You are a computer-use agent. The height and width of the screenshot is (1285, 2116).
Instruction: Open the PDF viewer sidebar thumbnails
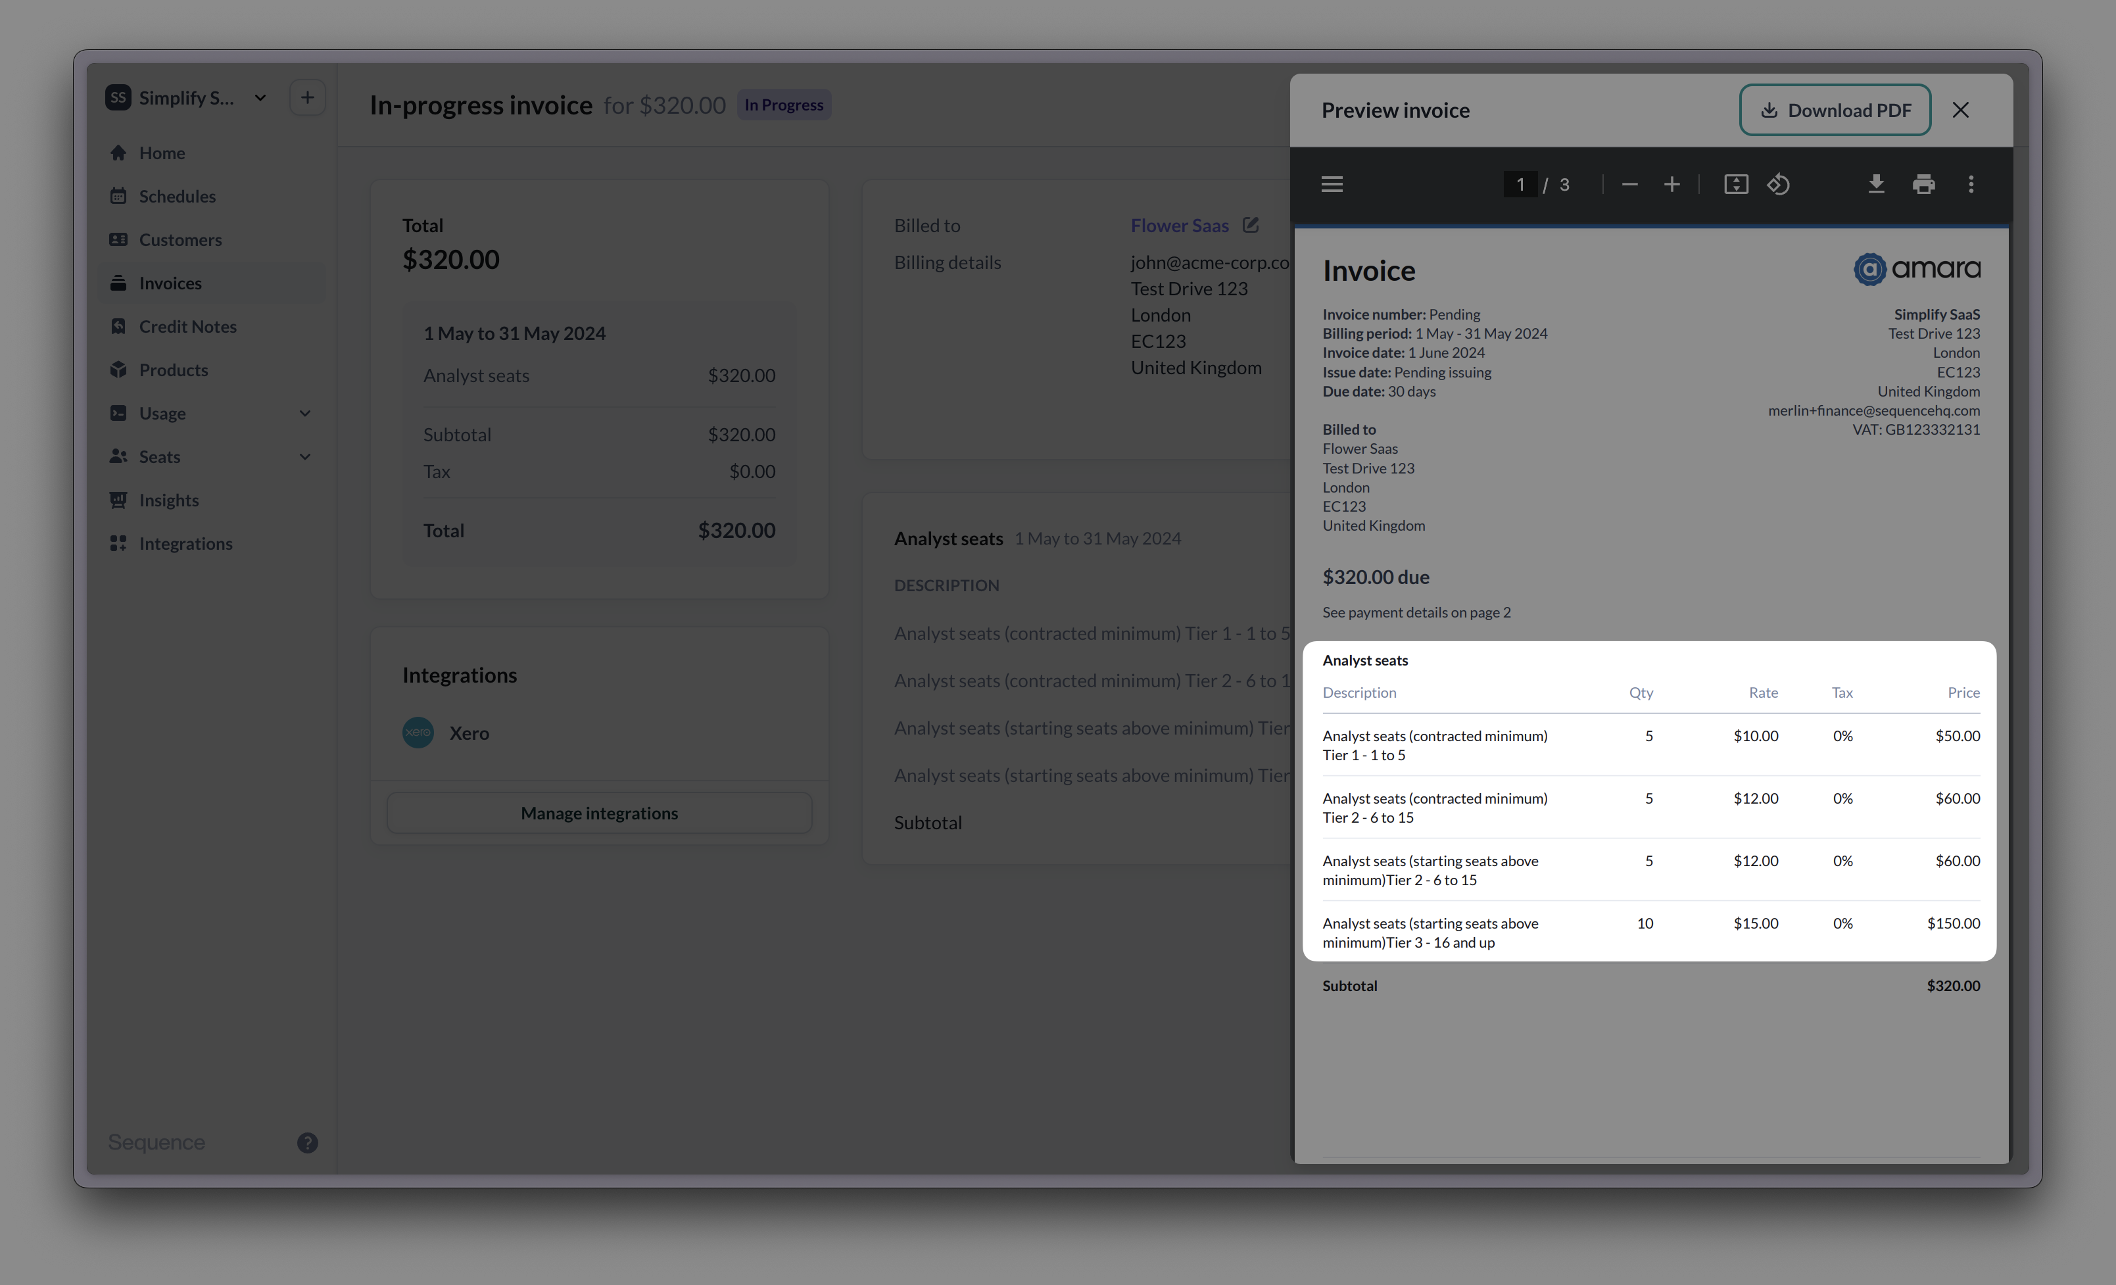(x=1332, y=184)
